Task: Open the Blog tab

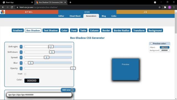Action: pyautogui.click(x=104, y=16)
